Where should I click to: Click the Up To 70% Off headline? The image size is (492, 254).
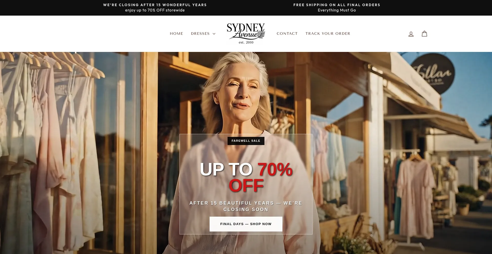pyautogui.click(x=246, y=177)
